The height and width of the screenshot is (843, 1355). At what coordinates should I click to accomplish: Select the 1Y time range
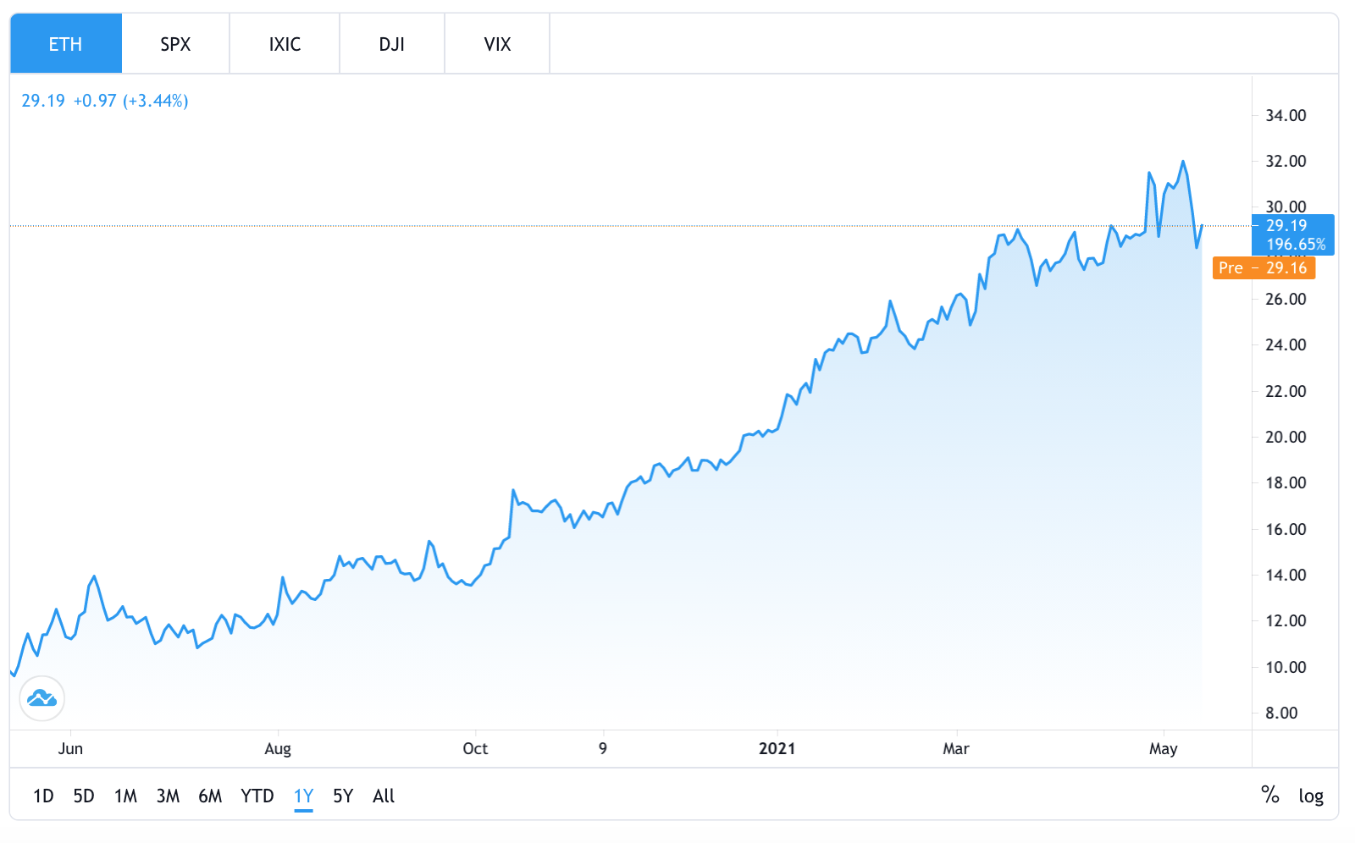(x=303, y=796)
